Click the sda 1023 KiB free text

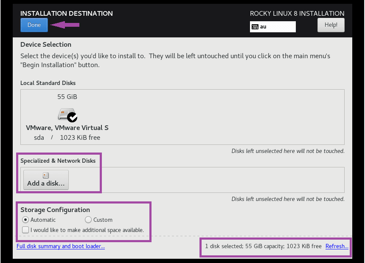67,138
